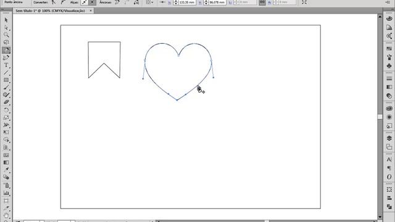Cut path at selected anchor points

(x=136, y=2)
